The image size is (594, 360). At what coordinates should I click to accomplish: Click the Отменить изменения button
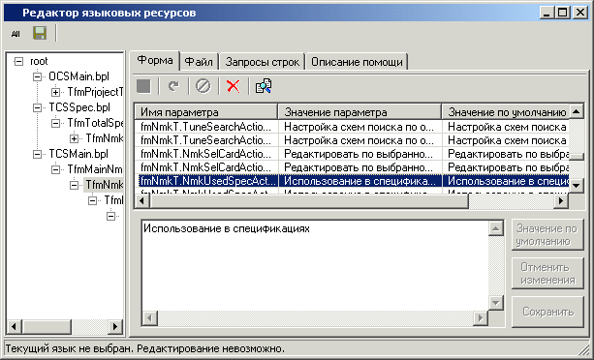[x=547, y=274]
